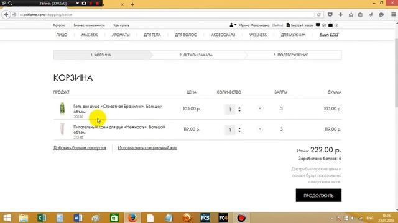Launch Excel from the taskbar

[42, 217]
